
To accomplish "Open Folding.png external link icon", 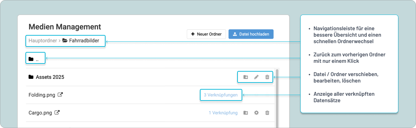I will [x=60, y=95].
